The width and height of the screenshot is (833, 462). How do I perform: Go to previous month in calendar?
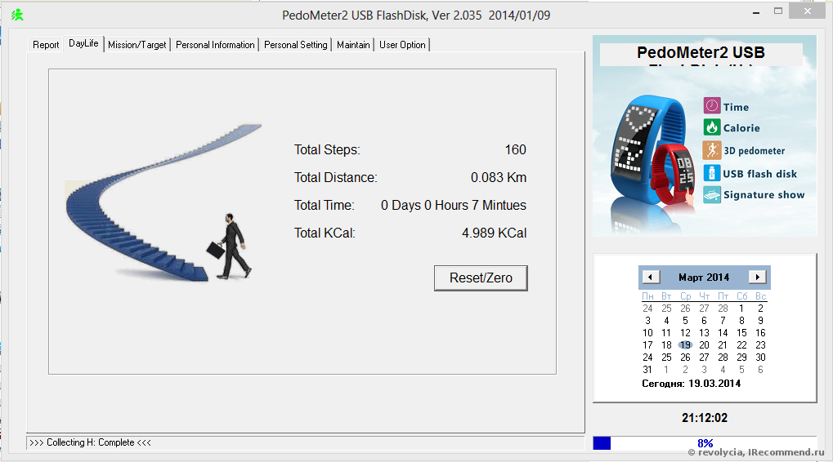point(651,277)
